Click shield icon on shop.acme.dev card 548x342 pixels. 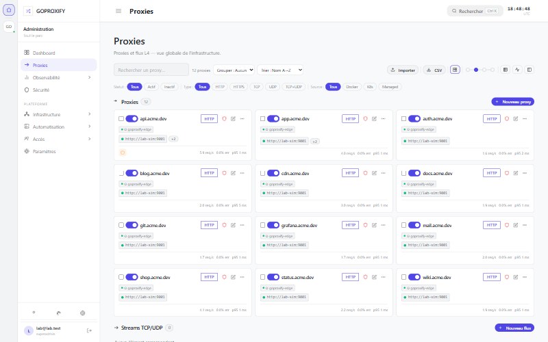click(x=225, y=277)
